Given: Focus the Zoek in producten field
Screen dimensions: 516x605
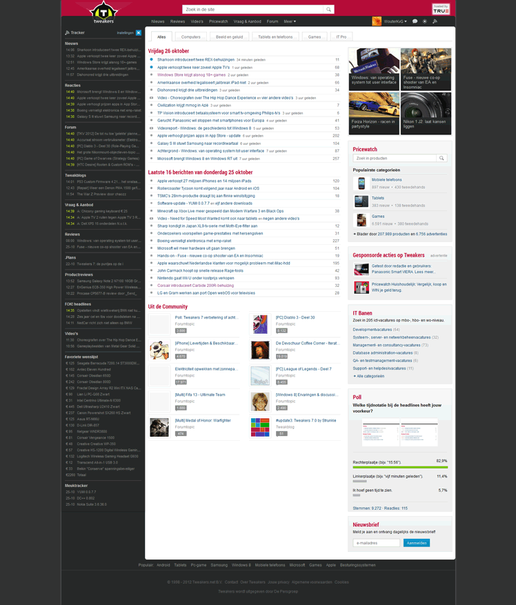Looking at the screenshot, I should coord(395,158).
